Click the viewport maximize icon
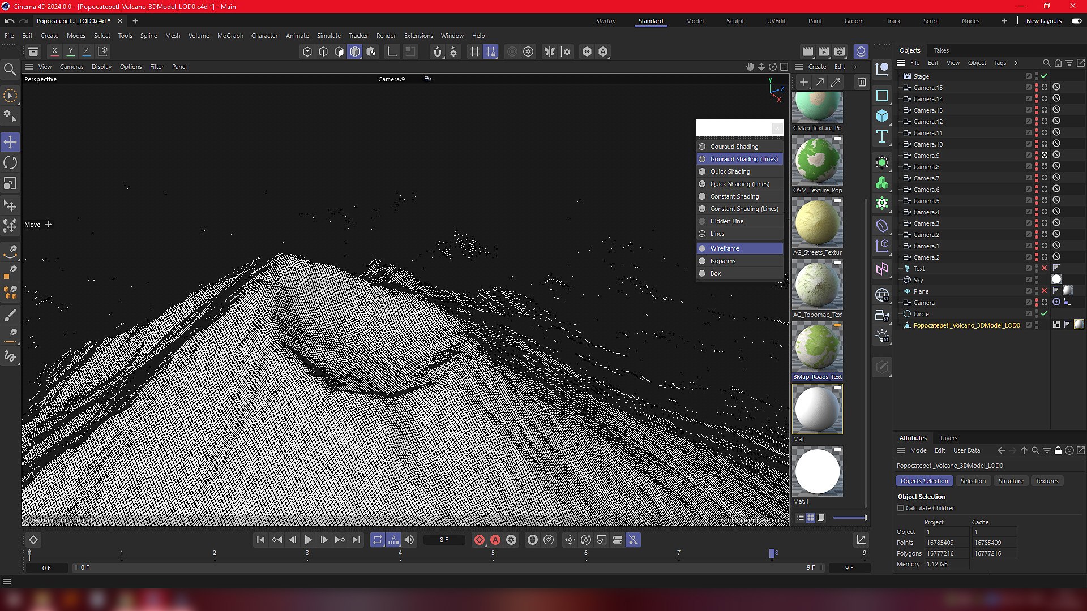This screenshot has height=611, width=1087. (x=784, y=67)
